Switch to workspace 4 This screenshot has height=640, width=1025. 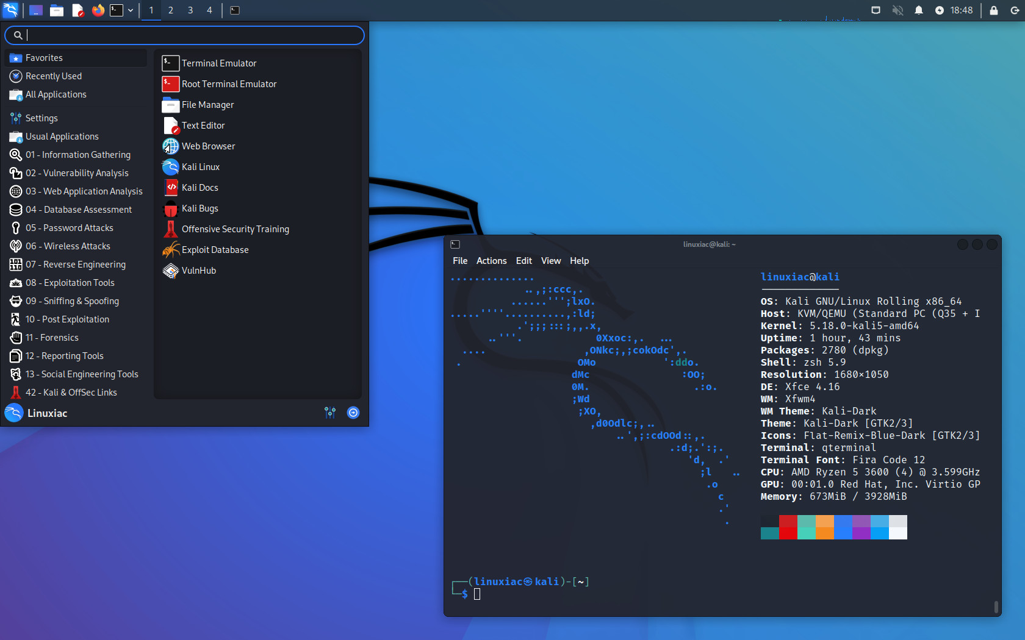[209, 10]
